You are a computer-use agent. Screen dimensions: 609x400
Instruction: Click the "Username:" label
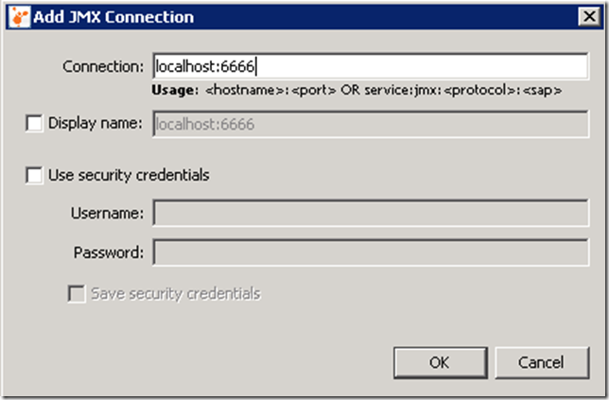tap(107, 214)
